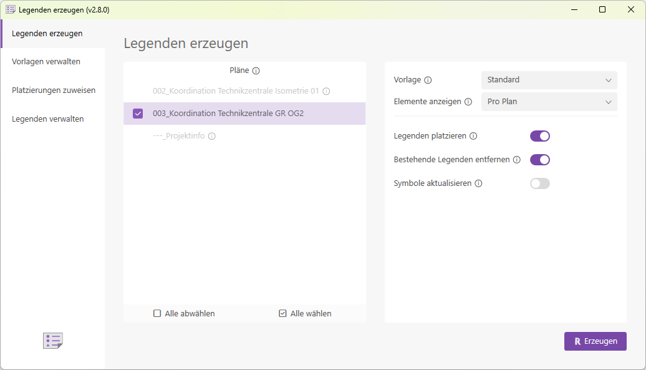
Task: Open the Vorlage dropdown showing Standard
Action: pyautogui.click(x=548, y=80)
